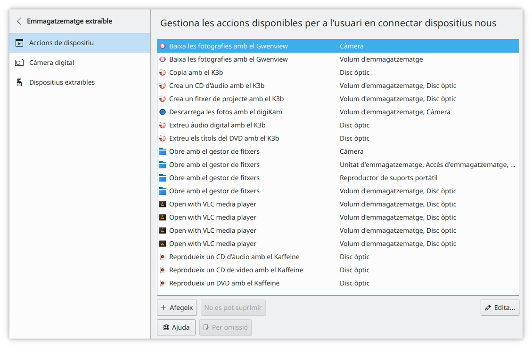Select an "Open with VLC media player" action
The height and width of the screenshot is (348, 532).
(213, 204)
